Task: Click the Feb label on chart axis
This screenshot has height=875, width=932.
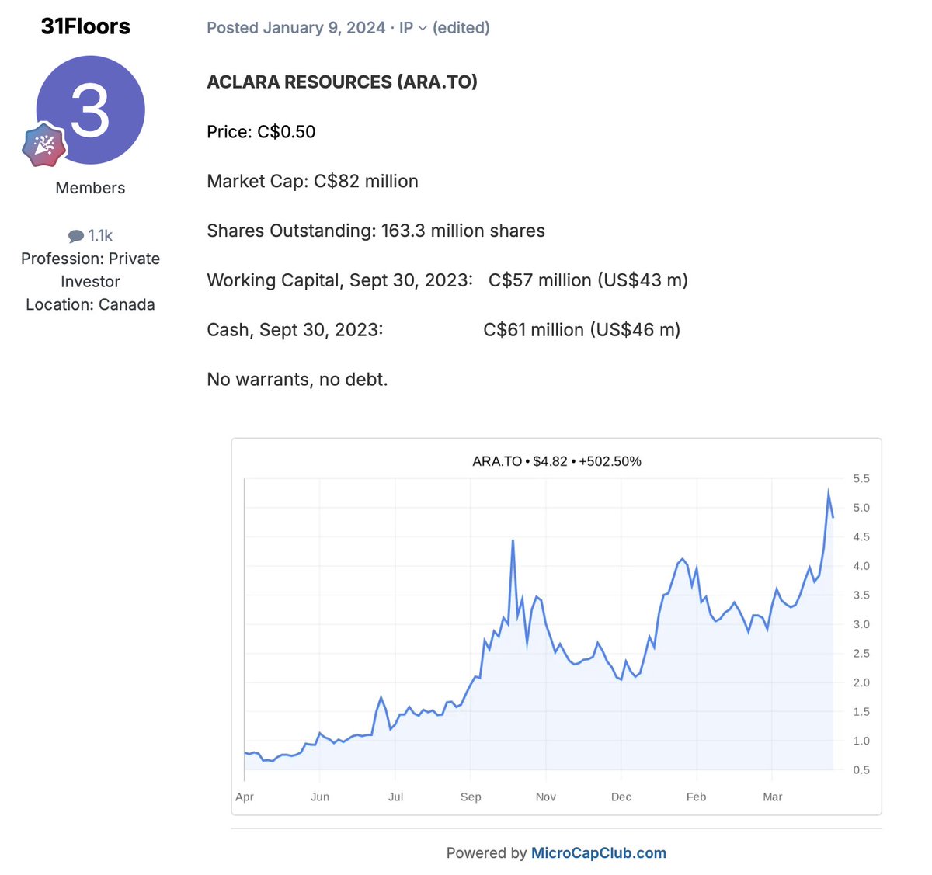Action: pos(697,797)
